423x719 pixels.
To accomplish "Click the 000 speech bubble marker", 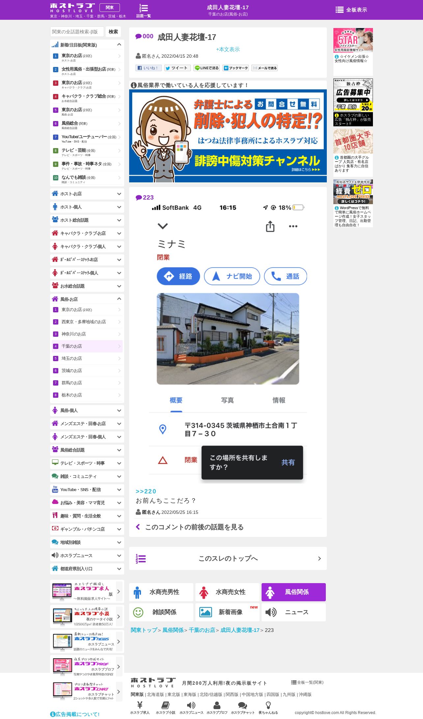I will pyautogui.click(x=144, y=36).
